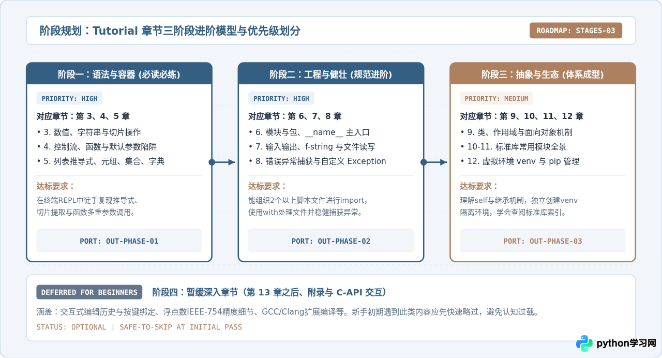Click the PRIORITY: MEDIUM badge

pos(496,98)
